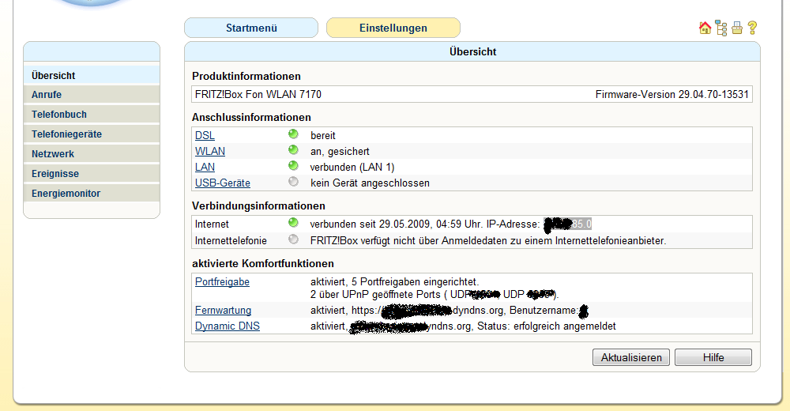
Task: Click 'aktivierte Komfortfunktionen' heading
Action: coord(262,263)
